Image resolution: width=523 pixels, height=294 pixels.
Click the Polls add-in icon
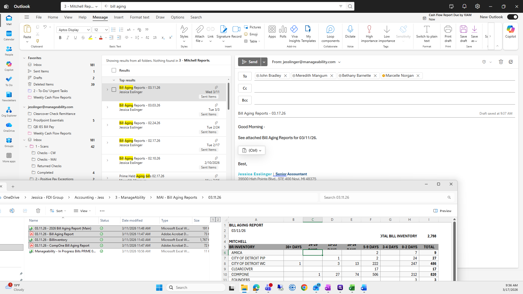point(283,29)
